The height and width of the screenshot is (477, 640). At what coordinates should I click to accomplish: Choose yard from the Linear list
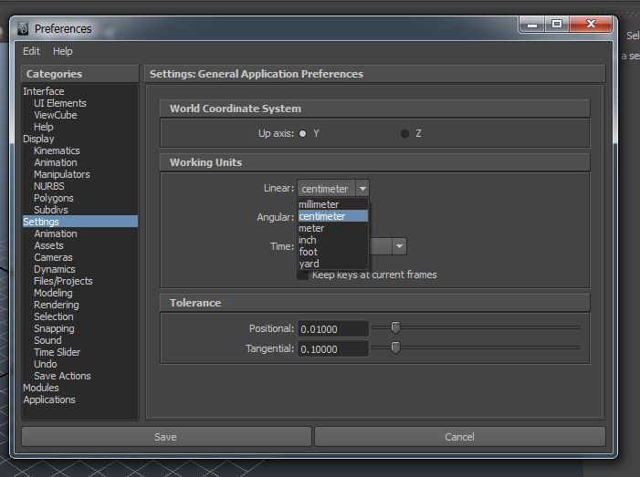[x=332, y=264]
